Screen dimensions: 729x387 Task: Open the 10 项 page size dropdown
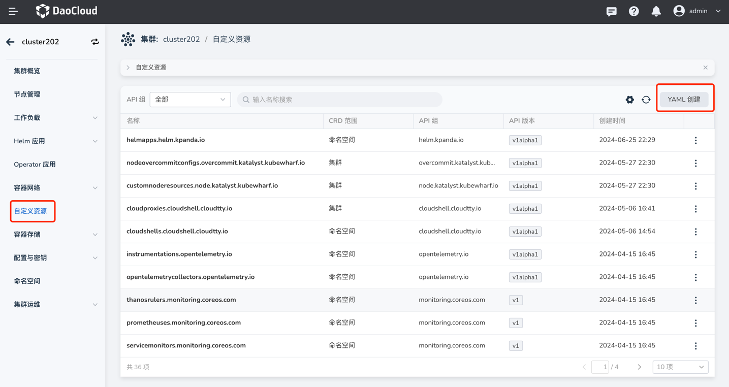tap(680, 367)
